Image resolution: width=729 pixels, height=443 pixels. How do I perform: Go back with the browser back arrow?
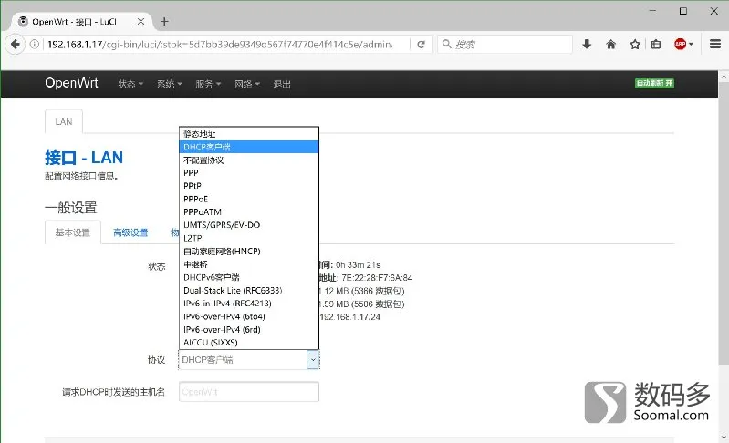tap(16, 45)
